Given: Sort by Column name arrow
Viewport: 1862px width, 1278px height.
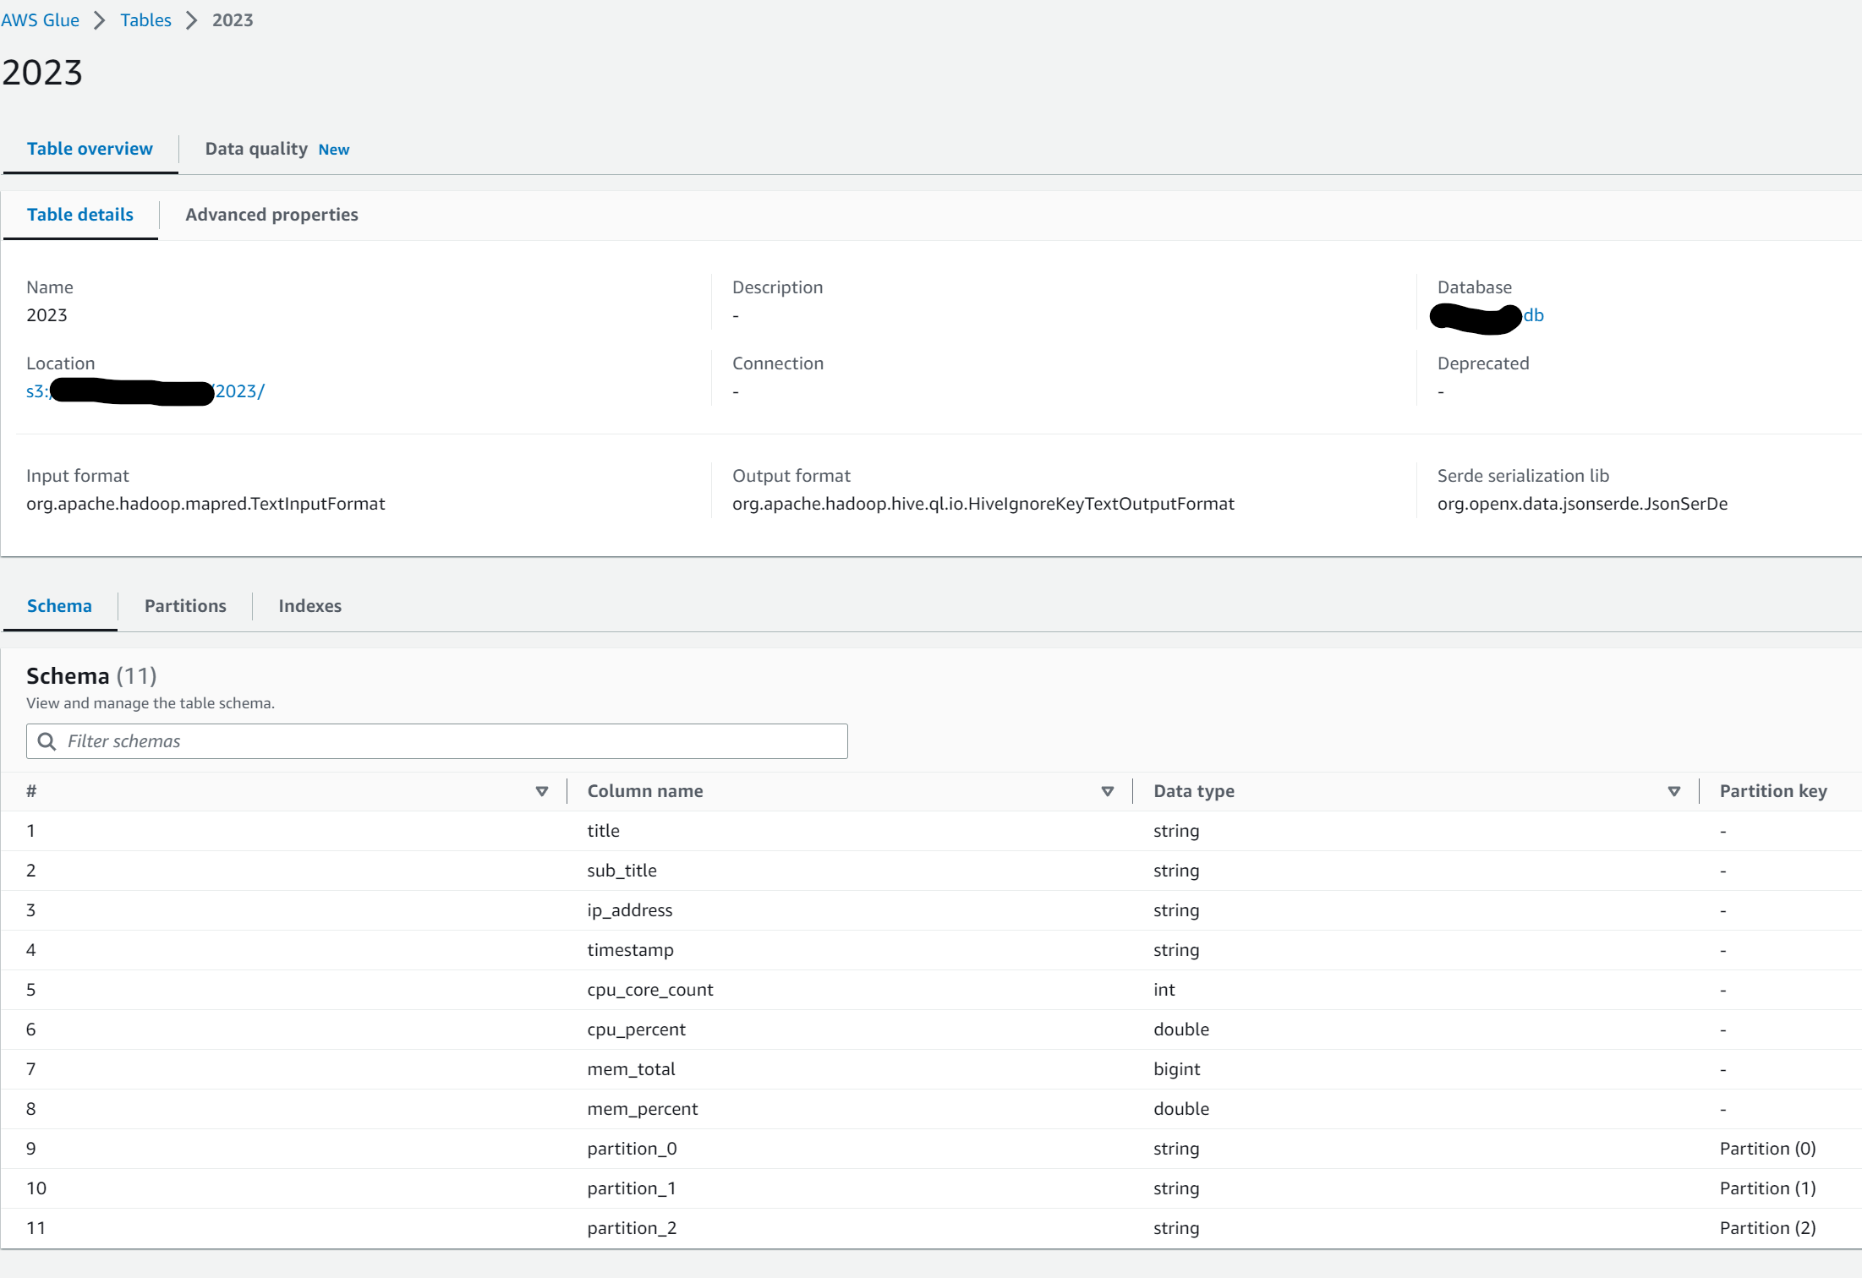Looking at the screenshot, I should pos(1107,791).
